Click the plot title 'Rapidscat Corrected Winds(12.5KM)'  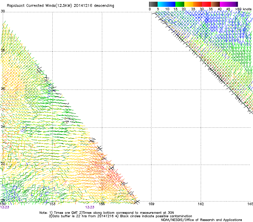click(x=39, y=6)
